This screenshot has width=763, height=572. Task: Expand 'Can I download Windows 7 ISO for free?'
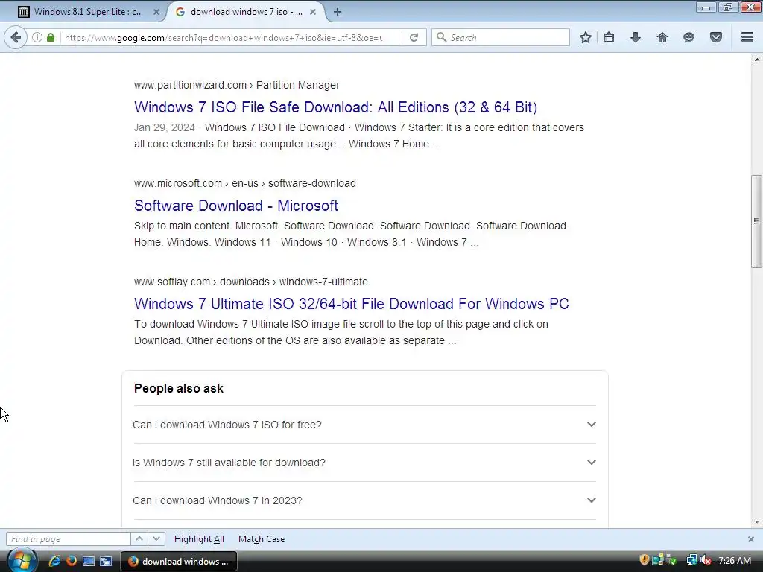pyautogui.click(x=364, y=425)
